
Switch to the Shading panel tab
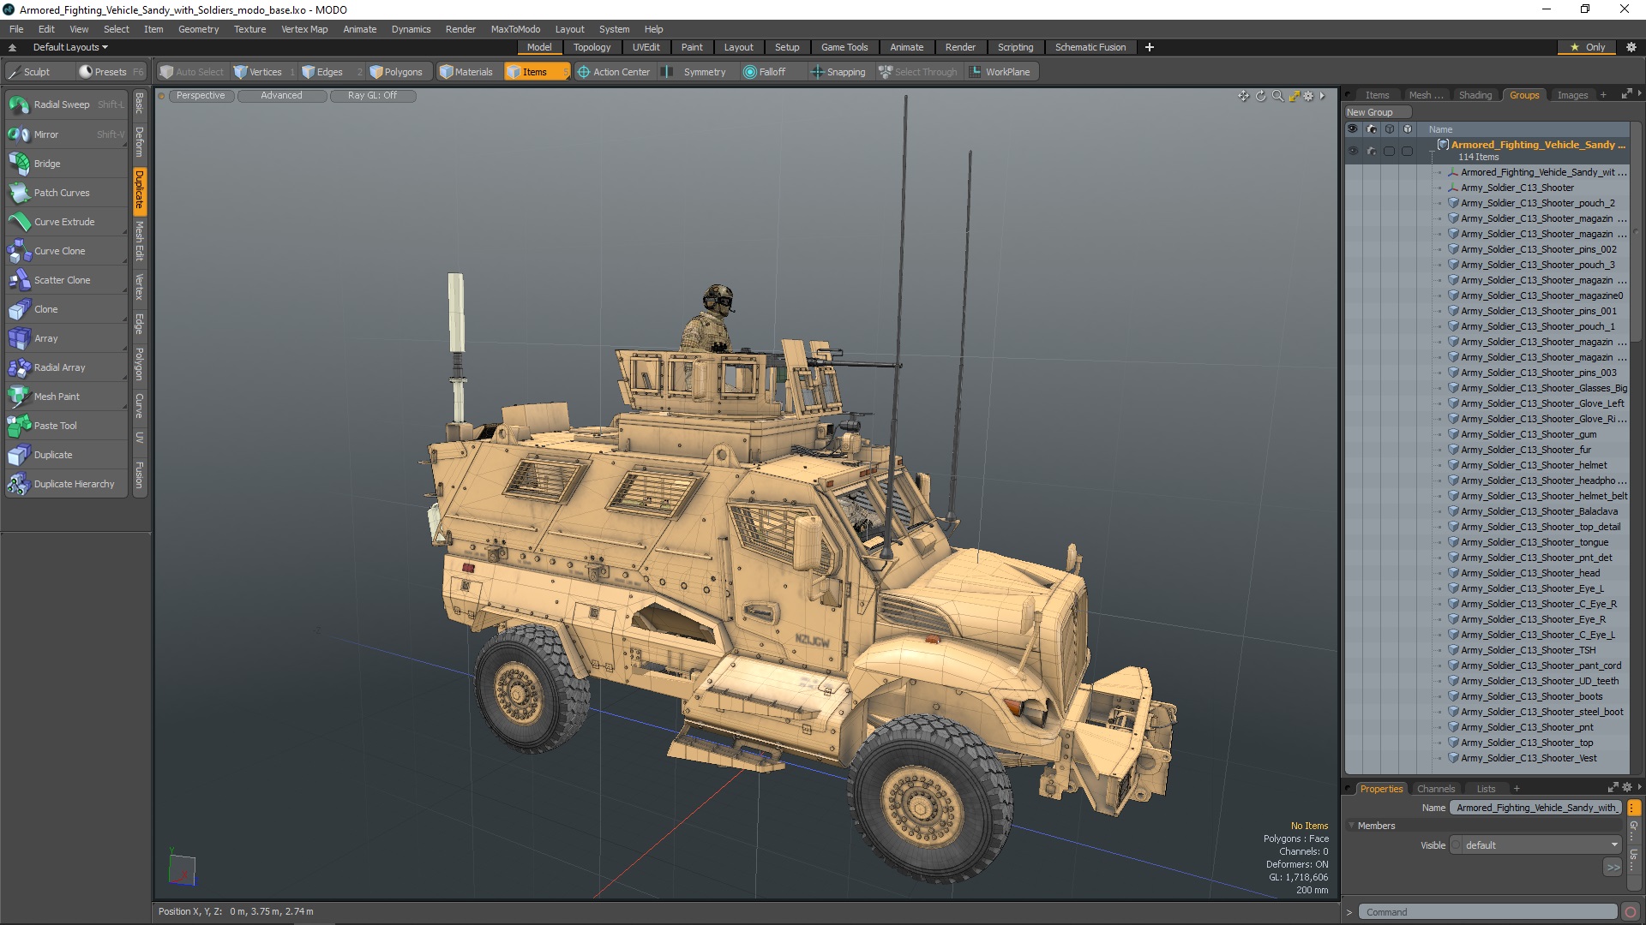coord(1475,95)
